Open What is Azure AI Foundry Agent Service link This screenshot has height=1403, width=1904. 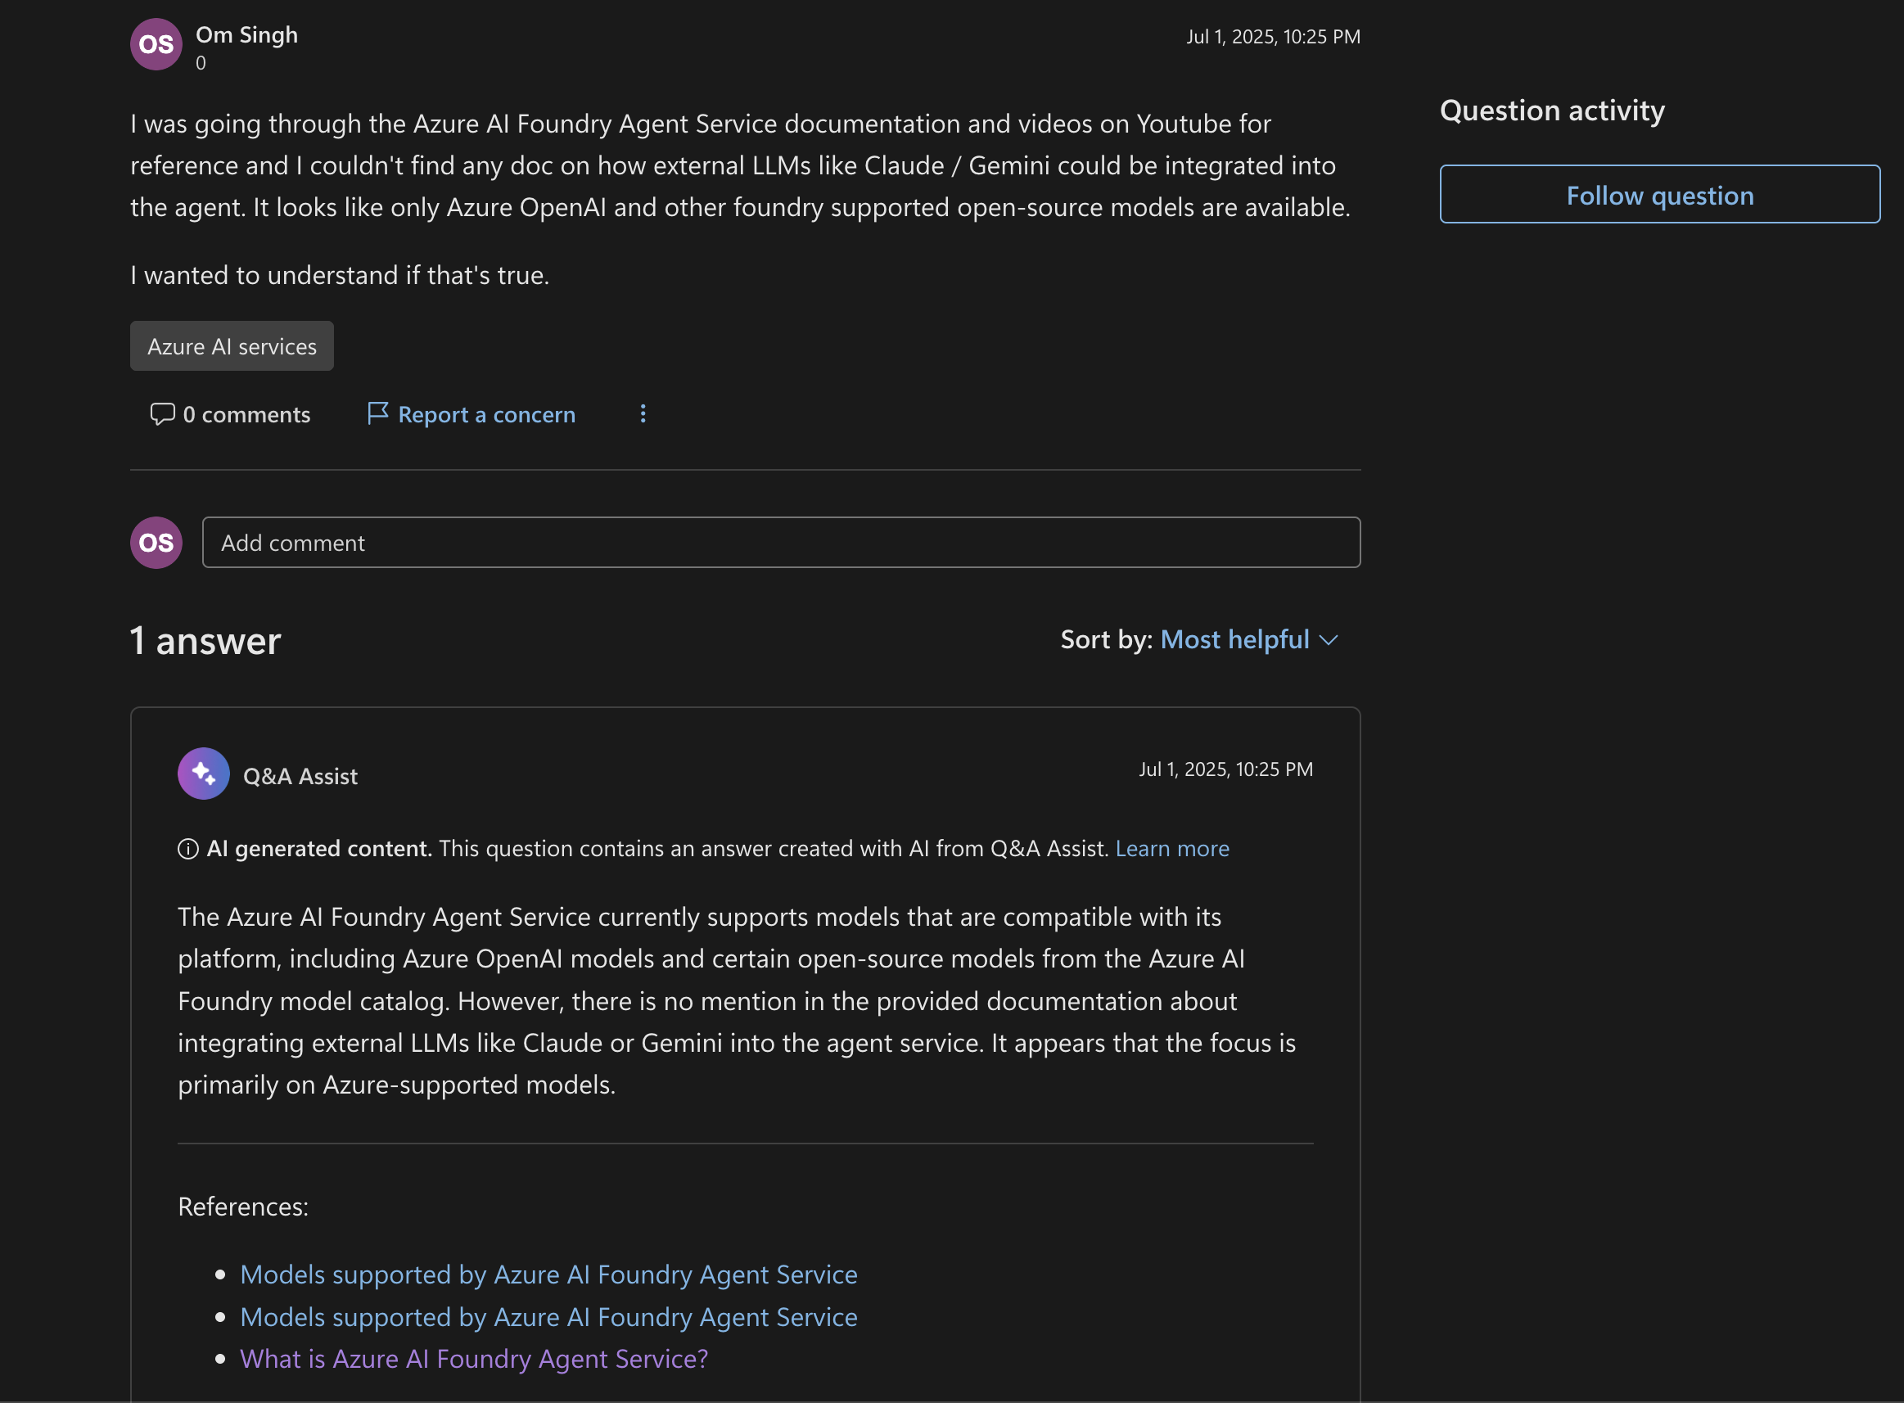[474, 1359]
